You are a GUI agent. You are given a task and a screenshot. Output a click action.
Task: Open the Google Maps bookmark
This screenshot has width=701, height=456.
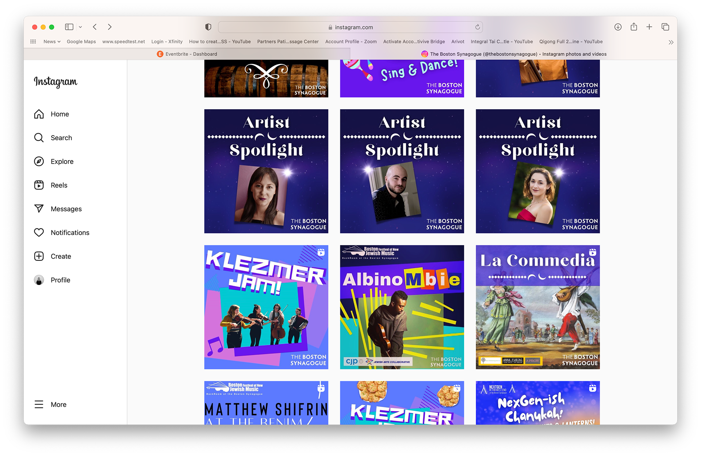pos(81,42)
